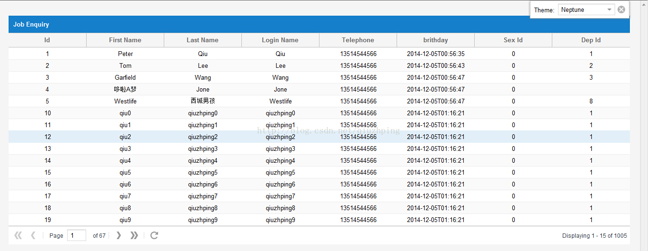Refresh the Job Enquiry grid
648x251 pixels.
pyautogui.click(x=154, y=235)
